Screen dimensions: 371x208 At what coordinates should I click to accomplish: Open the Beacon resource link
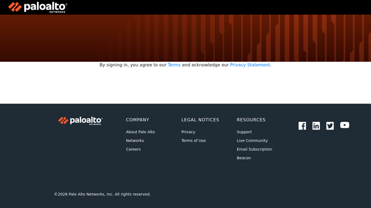point(244,158)
